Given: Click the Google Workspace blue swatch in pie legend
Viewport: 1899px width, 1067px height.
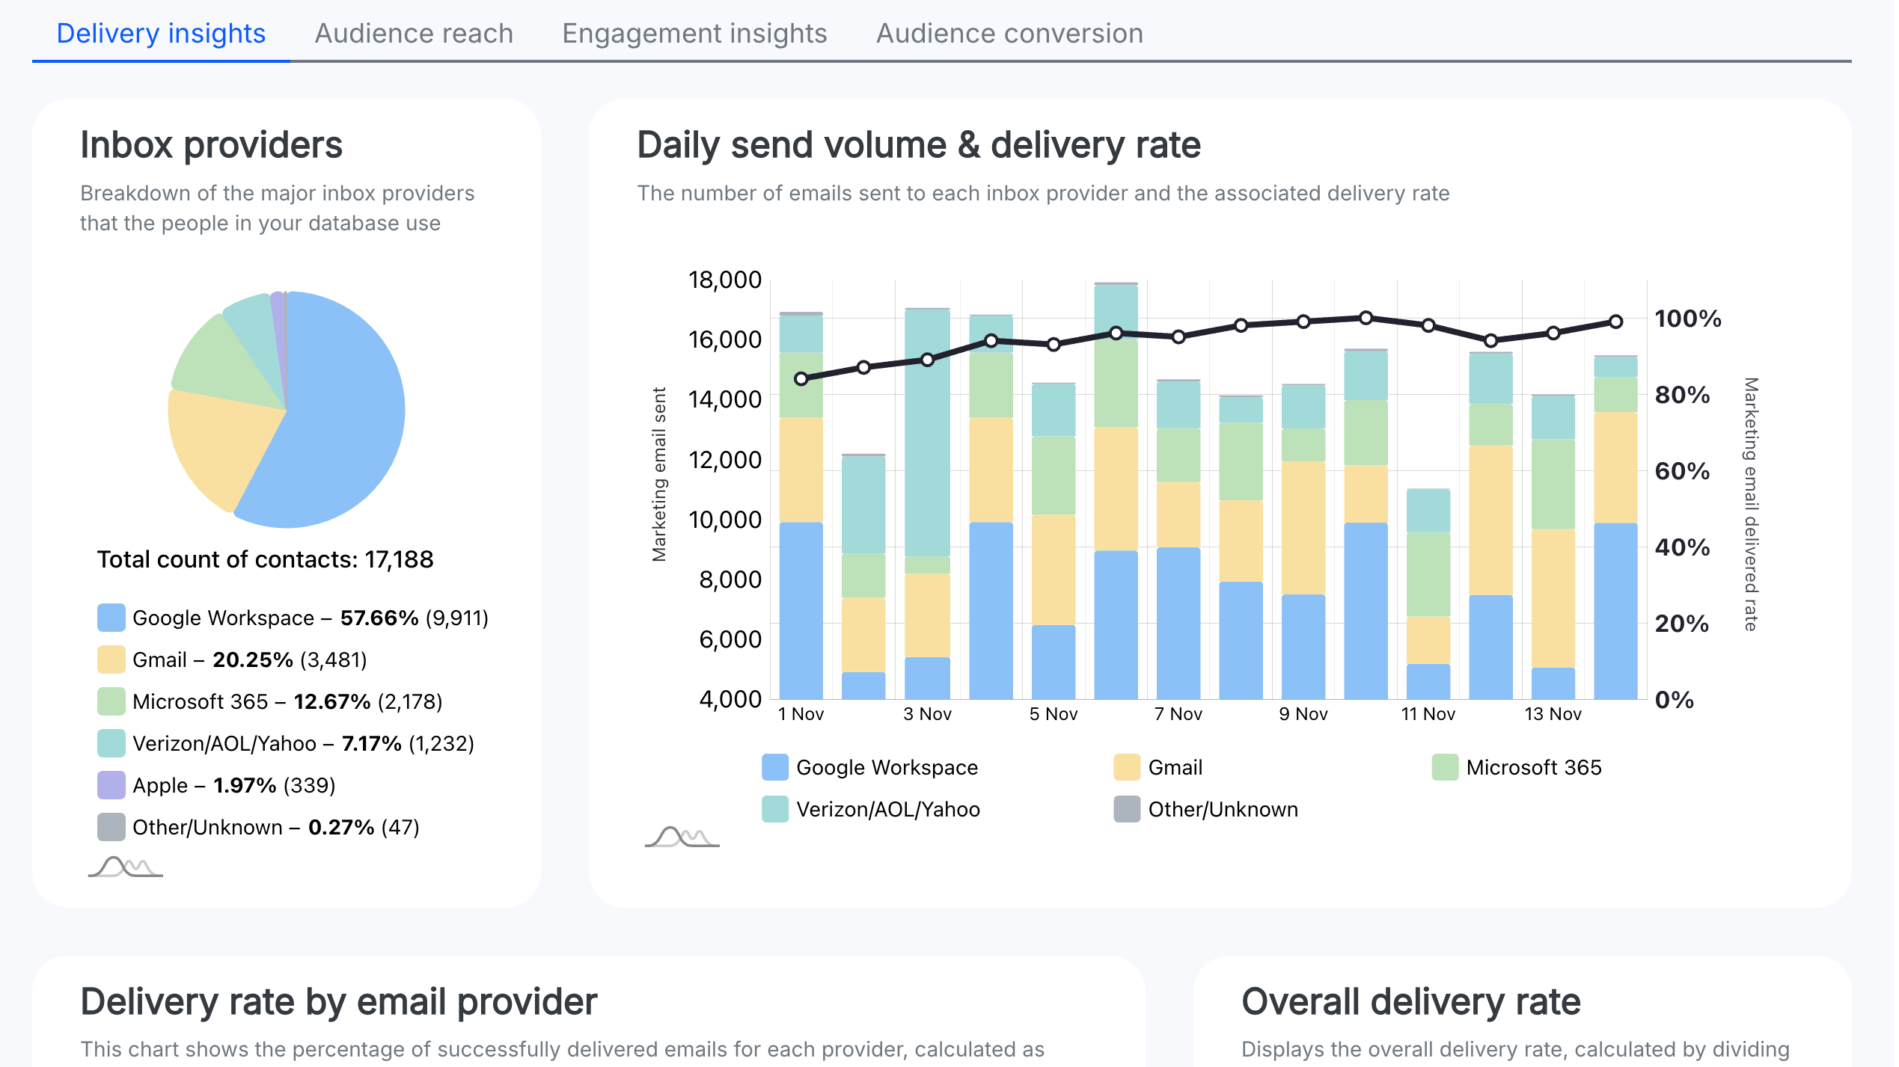Looking at the screenshot, I should click(111, 618).
